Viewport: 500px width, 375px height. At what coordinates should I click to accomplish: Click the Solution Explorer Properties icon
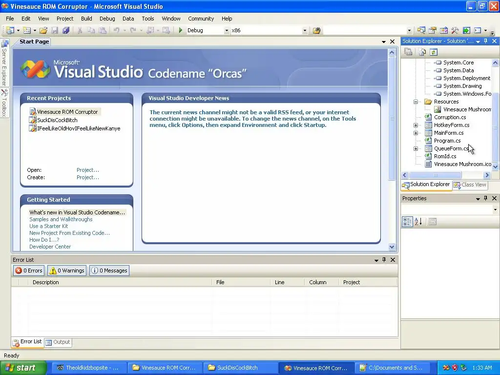[408, 52]
